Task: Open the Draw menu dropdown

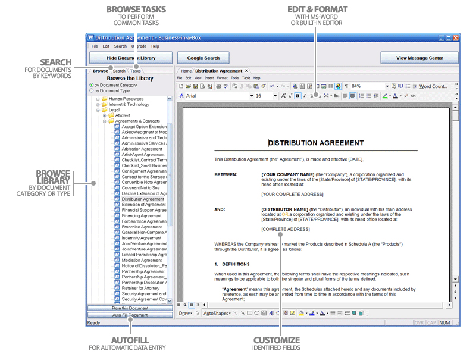Action: point(186,314)
